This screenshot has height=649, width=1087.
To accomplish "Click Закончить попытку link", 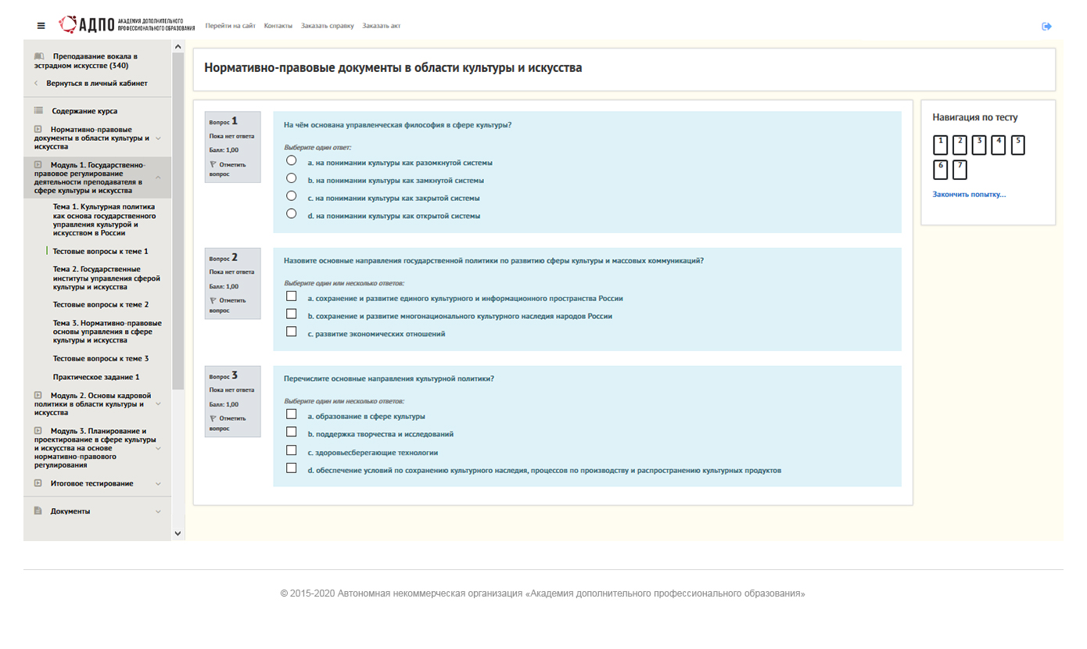I will 969,194.
